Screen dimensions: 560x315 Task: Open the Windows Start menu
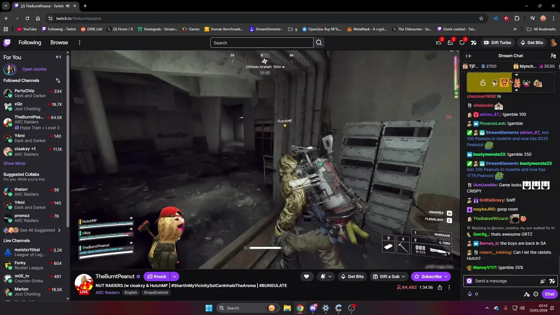pos(209,308)
